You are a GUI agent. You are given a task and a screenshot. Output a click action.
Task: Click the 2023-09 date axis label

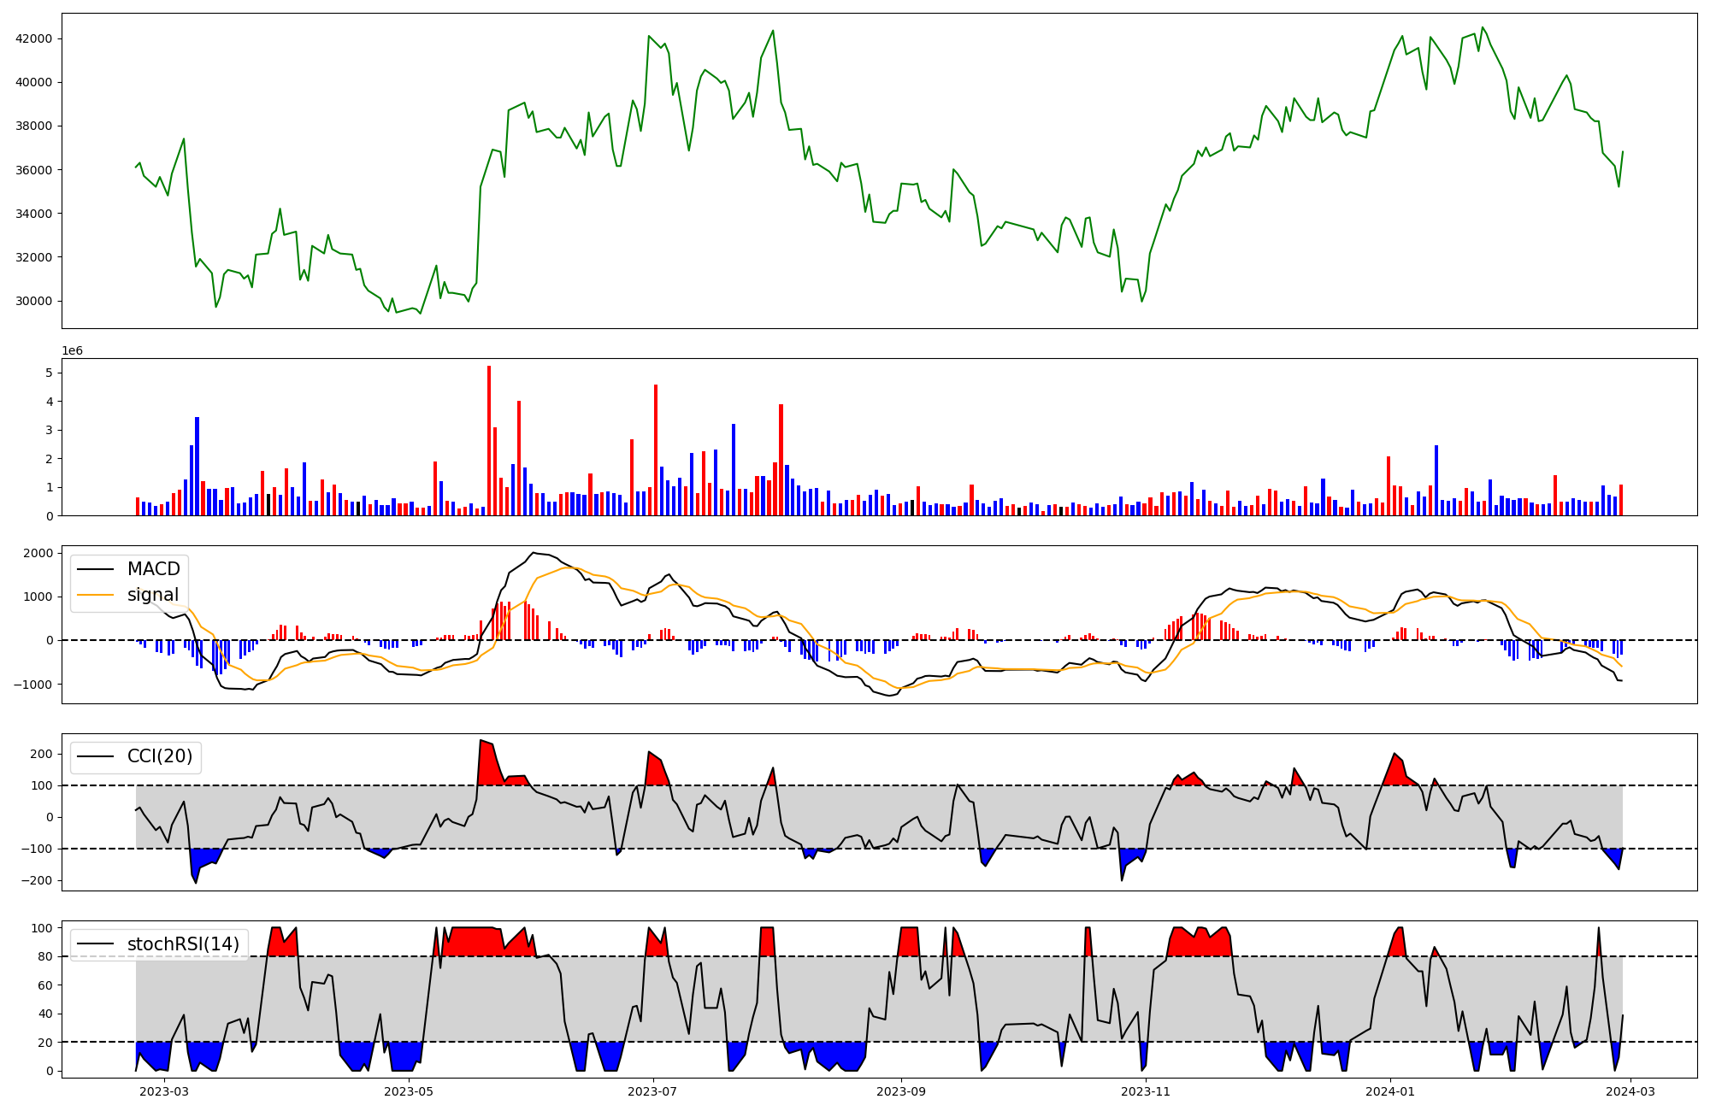(901, 1091)
